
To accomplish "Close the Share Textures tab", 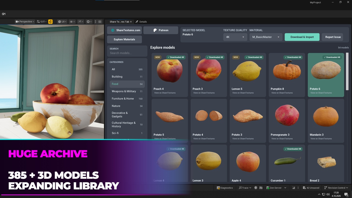I will pyautogui.click(x=131, y=22).
